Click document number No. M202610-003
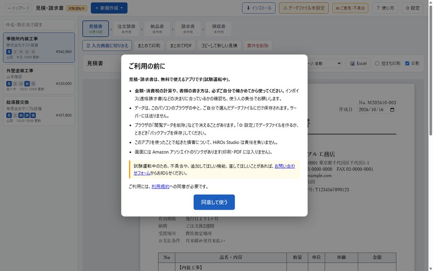Screen dimensions: 433x271 [377, 103]
